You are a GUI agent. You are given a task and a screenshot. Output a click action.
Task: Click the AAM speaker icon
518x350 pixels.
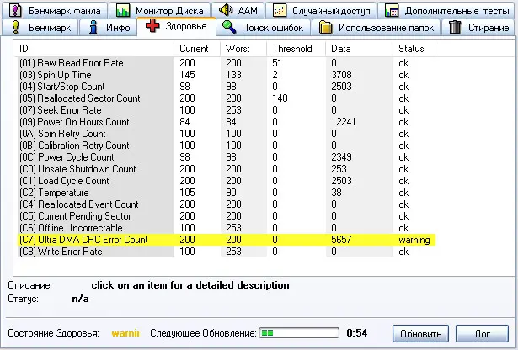pyautogui.click(x=226, y=11)
